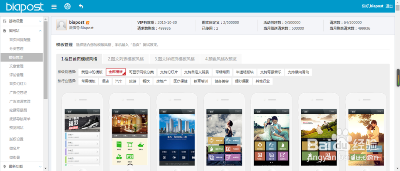Choose 医疗保健 industry filter
The image size is (400, 171).
pos(180,81)
